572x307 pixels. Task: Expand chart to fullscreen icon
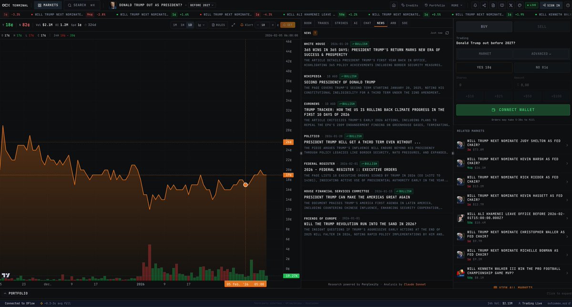click(x=233, y=25)
